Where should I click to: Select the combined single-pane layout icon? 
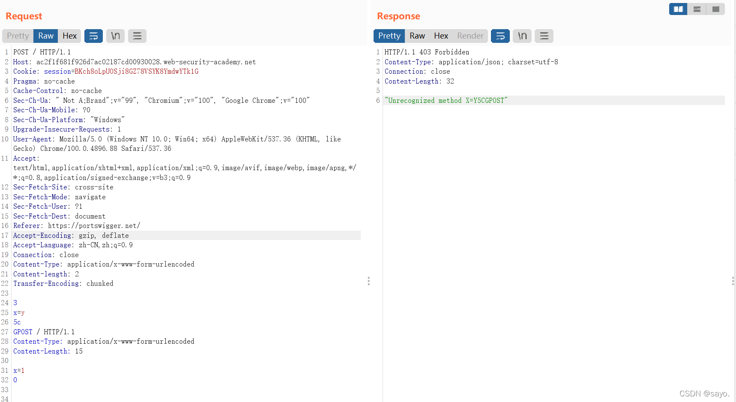(x=715, y=9)
